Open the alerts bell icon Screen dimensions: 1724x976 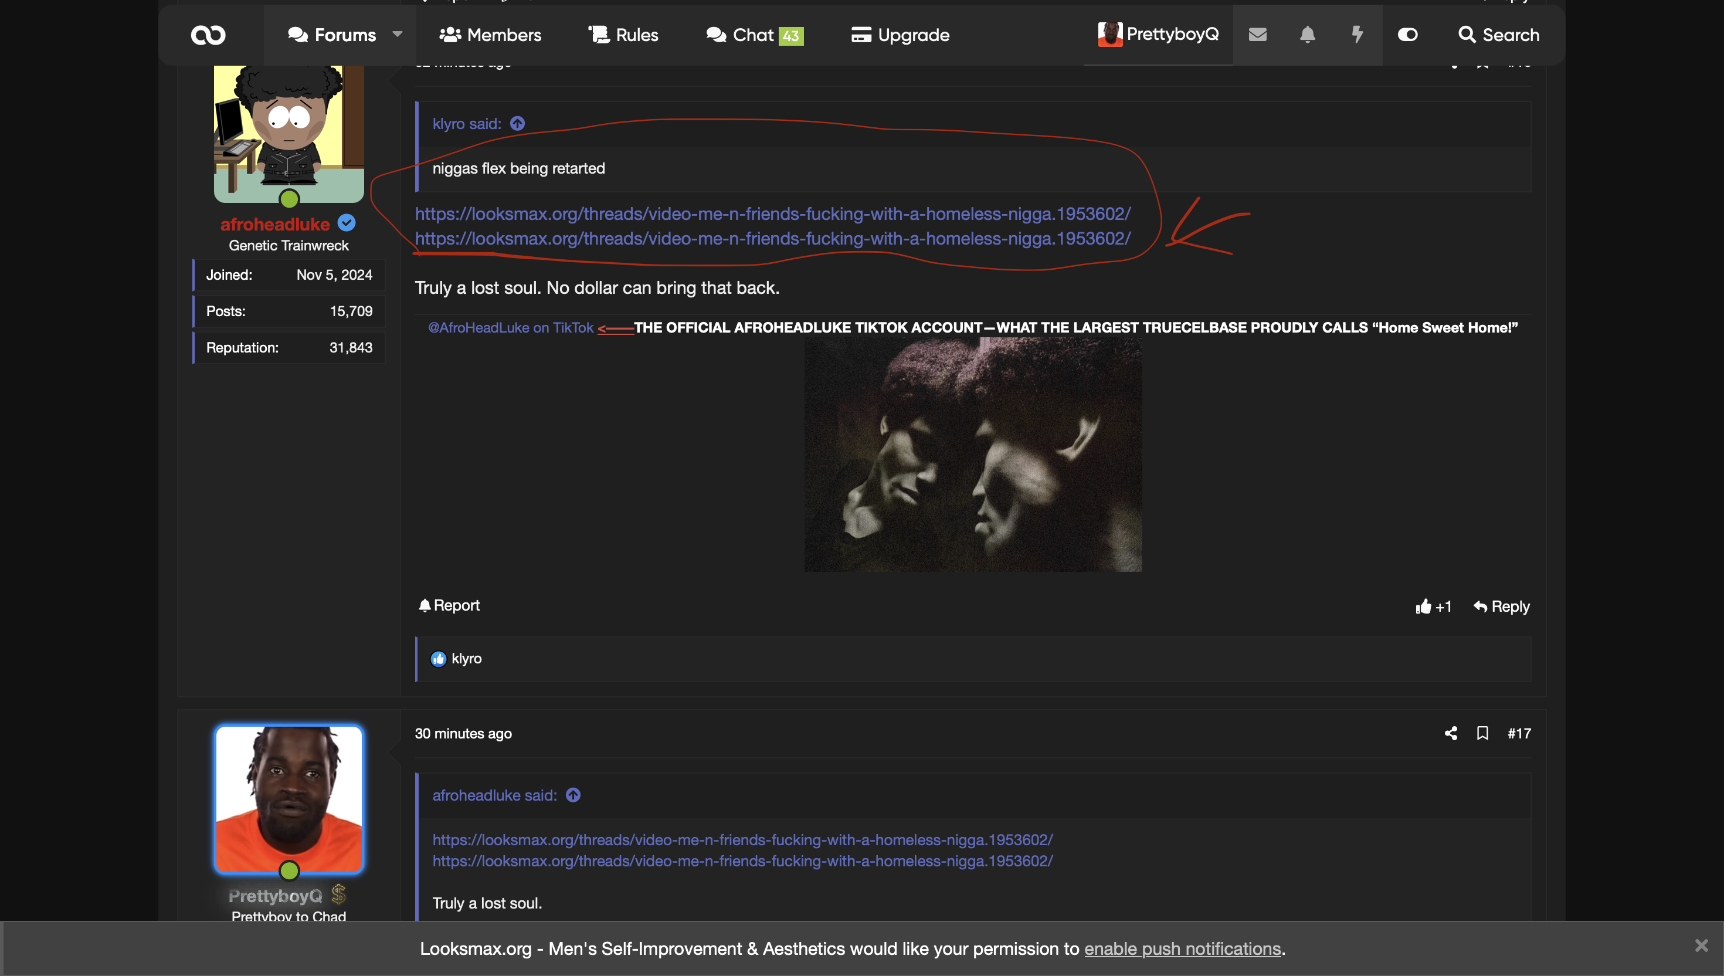[1306, 35]
